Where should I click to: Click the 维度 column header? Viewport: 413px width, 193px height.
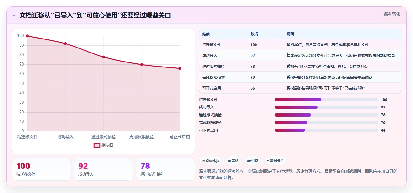click(206, 34)
